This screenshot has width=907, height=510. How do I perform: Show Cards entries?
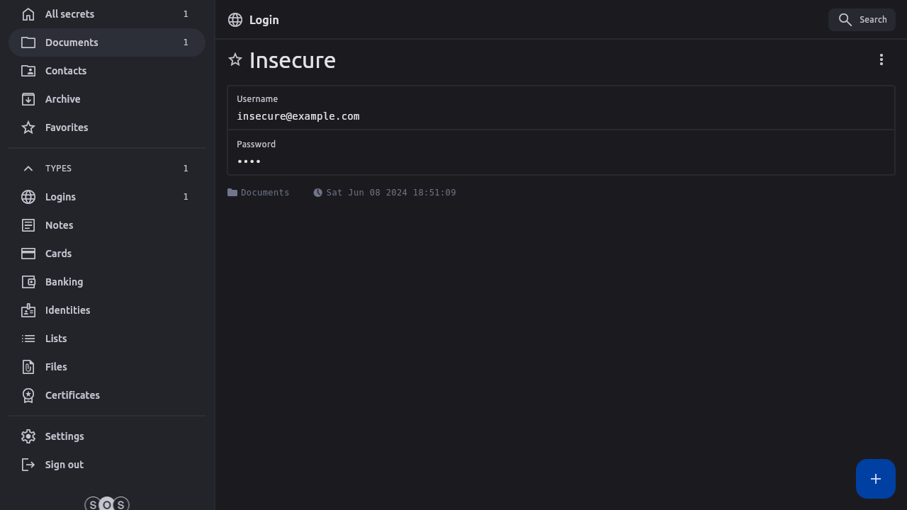[58, 254]
